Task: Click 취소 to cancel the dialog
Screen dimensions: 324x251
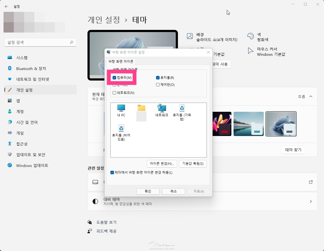Action: 173,191
